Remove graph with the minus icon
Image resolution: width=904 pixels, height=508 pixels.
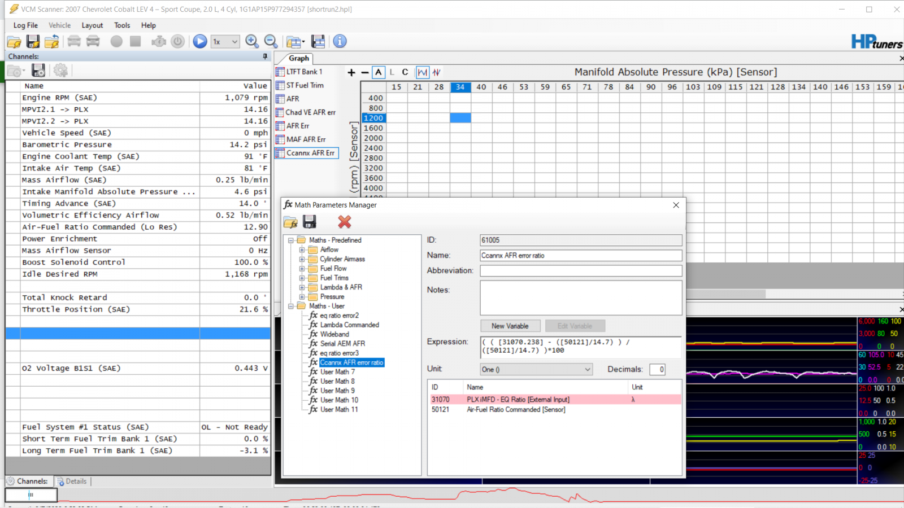365,72
